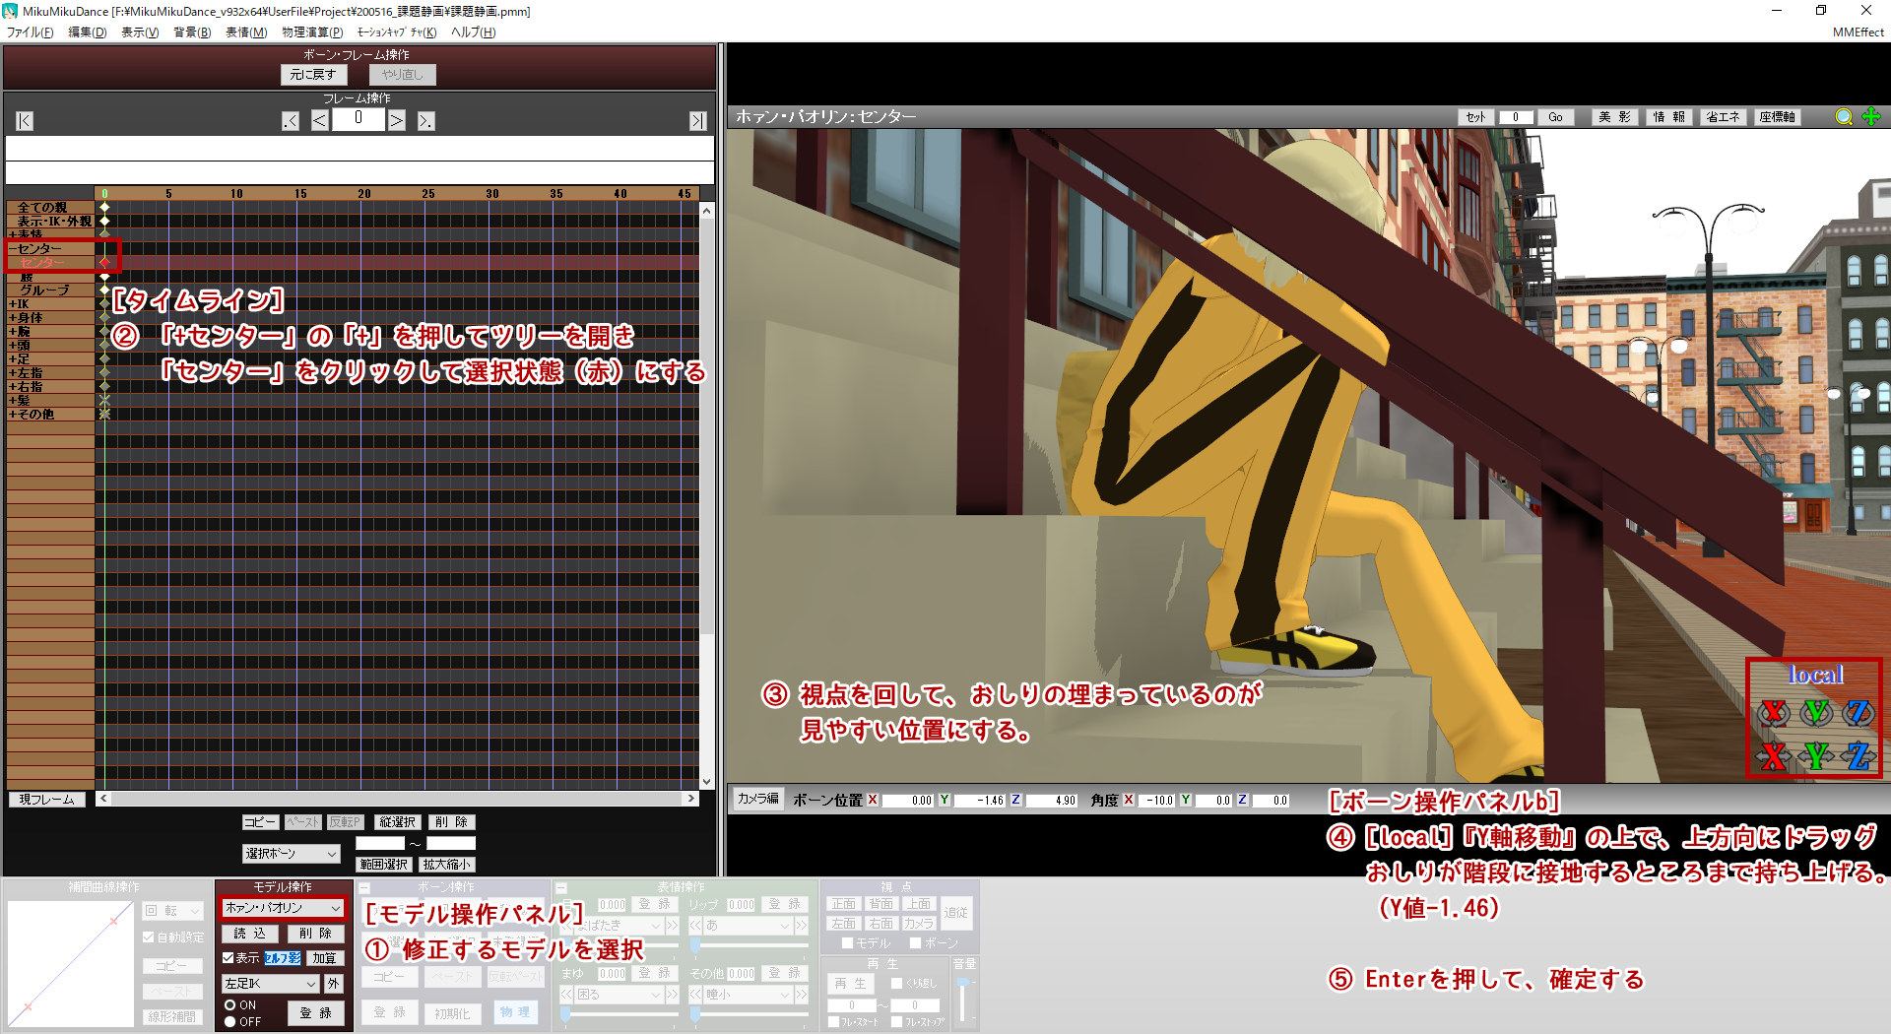Open the 物理演算(P) menu
This screenshot has width=1891, height=1034.
(312, 32)
